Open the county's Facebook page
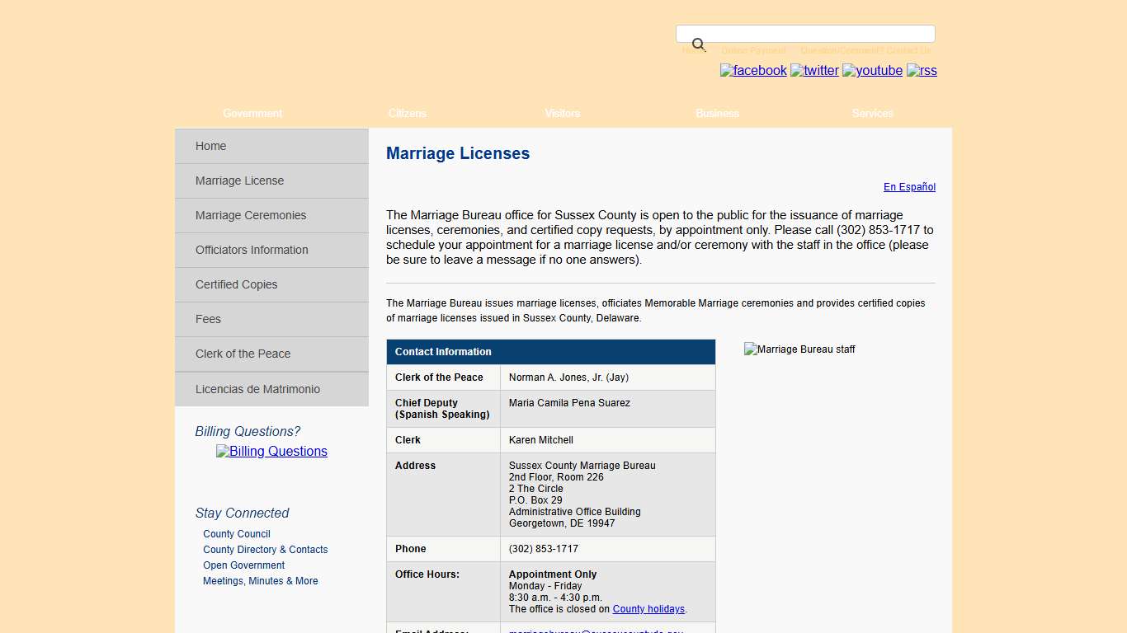Screen dimensions: 1127x633 [752, 71]
